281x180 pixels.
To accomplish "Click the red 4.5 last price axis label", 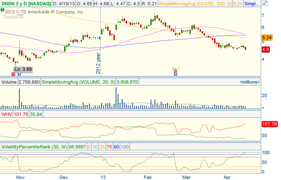I will [x=266, y=50].
